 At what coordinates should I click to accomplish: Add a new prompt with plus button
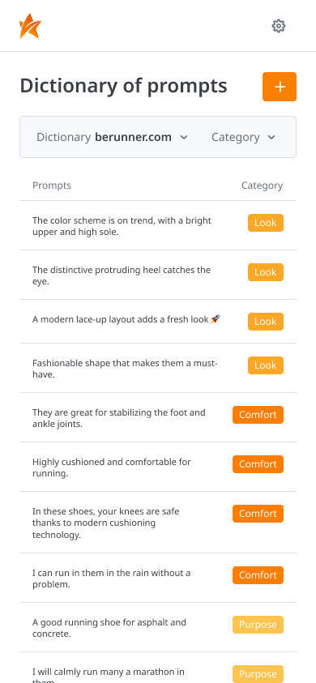click(280, 87)
